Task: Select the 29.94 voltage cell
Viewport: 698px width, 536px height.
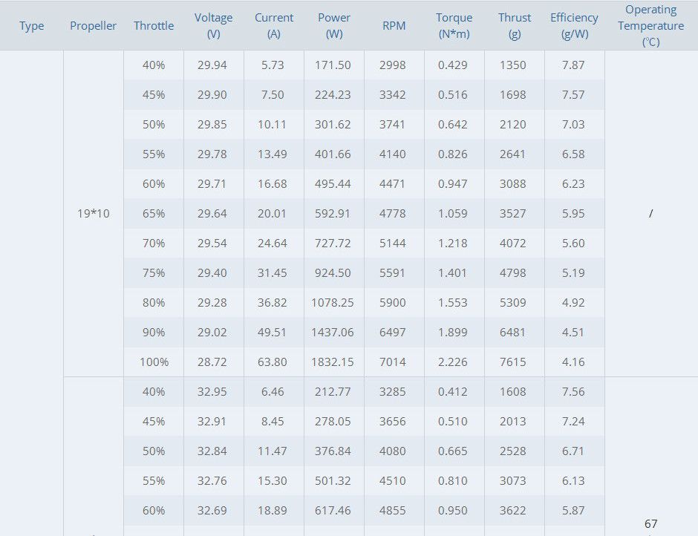Action: coord(212,65)
